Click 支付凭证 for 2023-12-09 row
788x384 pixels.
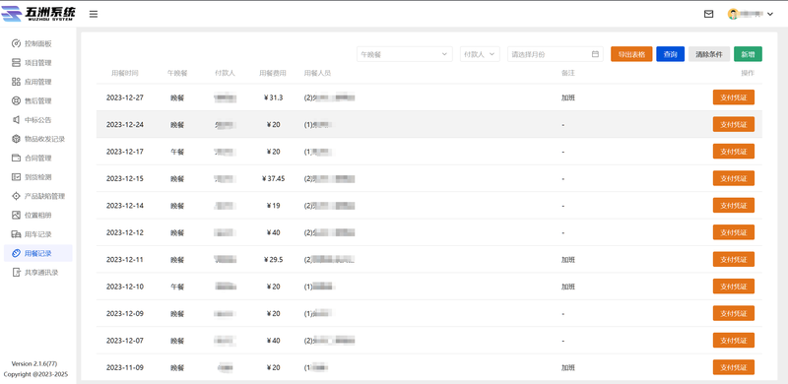tap(733, 314)
